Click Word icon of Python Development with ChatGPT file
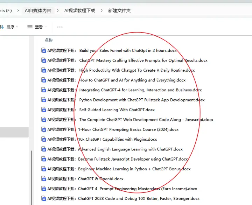This screenshot has height=205, width=252. (43, 100)
